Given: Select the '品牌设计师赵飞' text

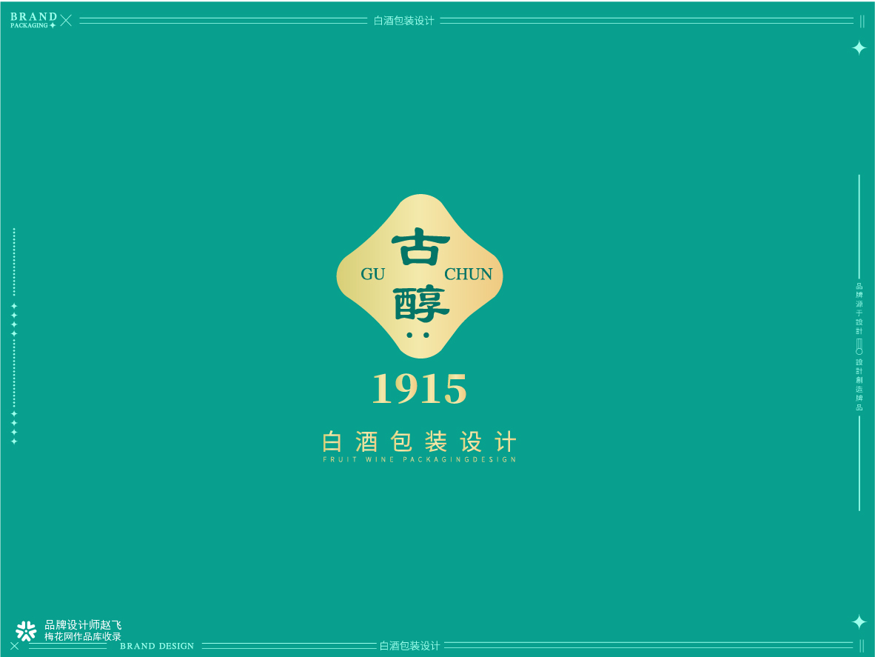Looking at the screenshot, I should click(83, 624).
